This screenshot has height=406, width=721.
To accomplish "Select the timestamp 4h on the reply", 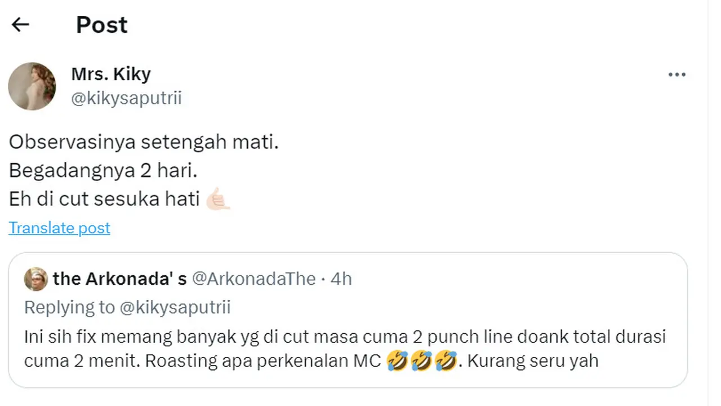I will [x=345, y=278].
